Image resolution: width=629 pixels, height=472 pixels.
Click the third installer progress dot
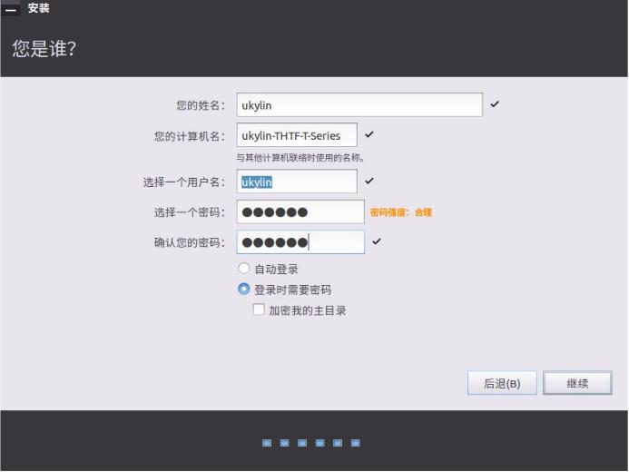(302, 443)
